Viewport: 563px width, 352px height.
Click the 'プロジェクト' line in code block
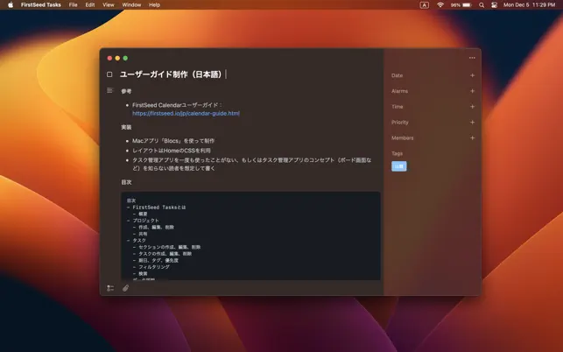(145, 221)
